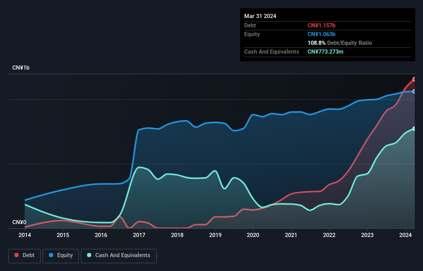Screen dimensions: 423x271
Task: Toggle Cash And Equivalents legend button
Action: coord(119,256)
